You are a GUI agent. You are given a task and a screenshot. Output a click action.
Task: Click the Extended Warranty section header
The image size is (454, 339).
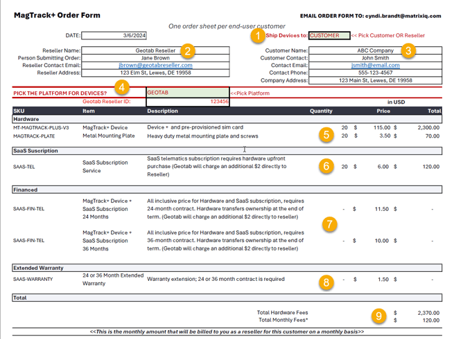coord(227,268)
